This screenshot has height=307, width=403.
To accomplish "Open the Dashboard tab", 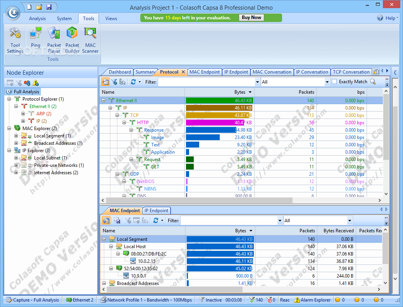I will click(120, 72).
